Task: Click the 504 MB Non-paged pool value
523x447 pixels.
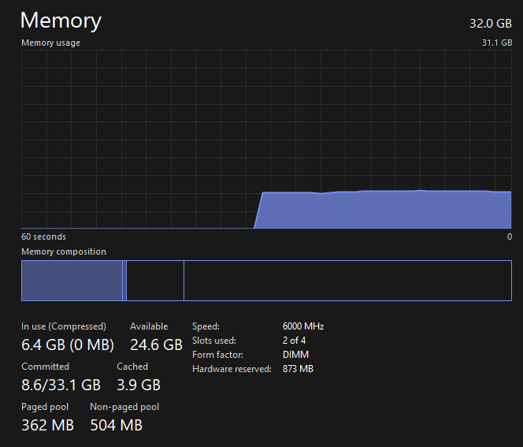Action: point(117,425)
